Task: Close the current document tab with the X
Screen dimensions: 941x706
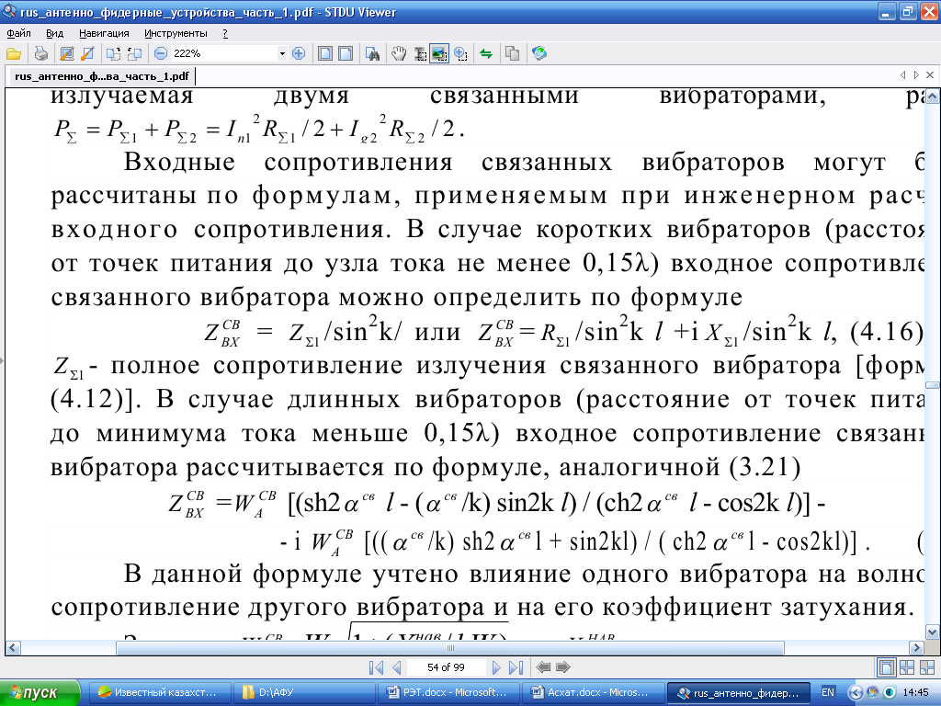Action: tap(930, 75)
